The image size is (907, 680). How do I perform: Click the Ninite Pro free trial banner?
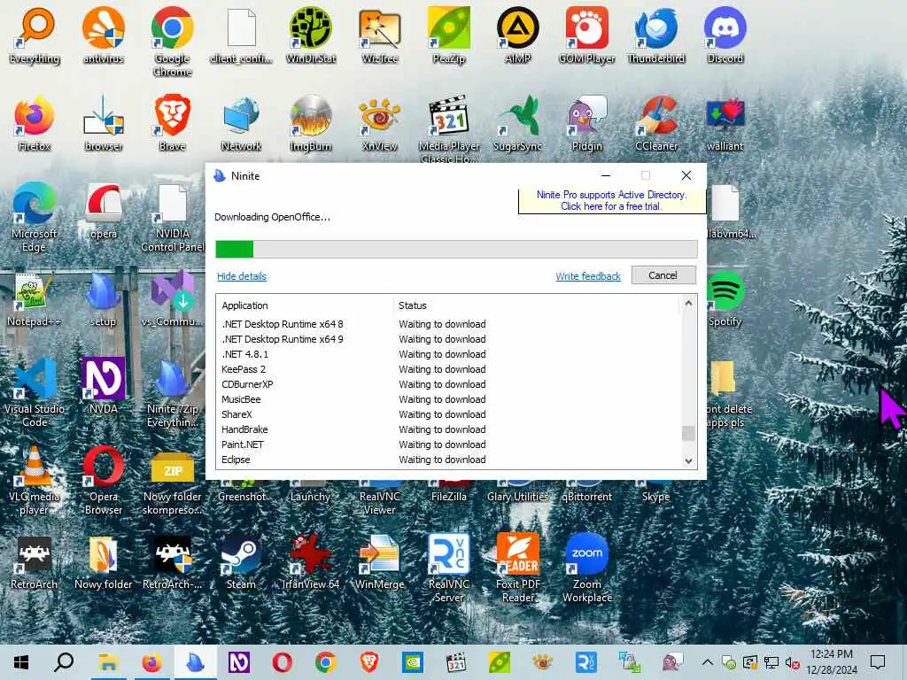[611, 201]
